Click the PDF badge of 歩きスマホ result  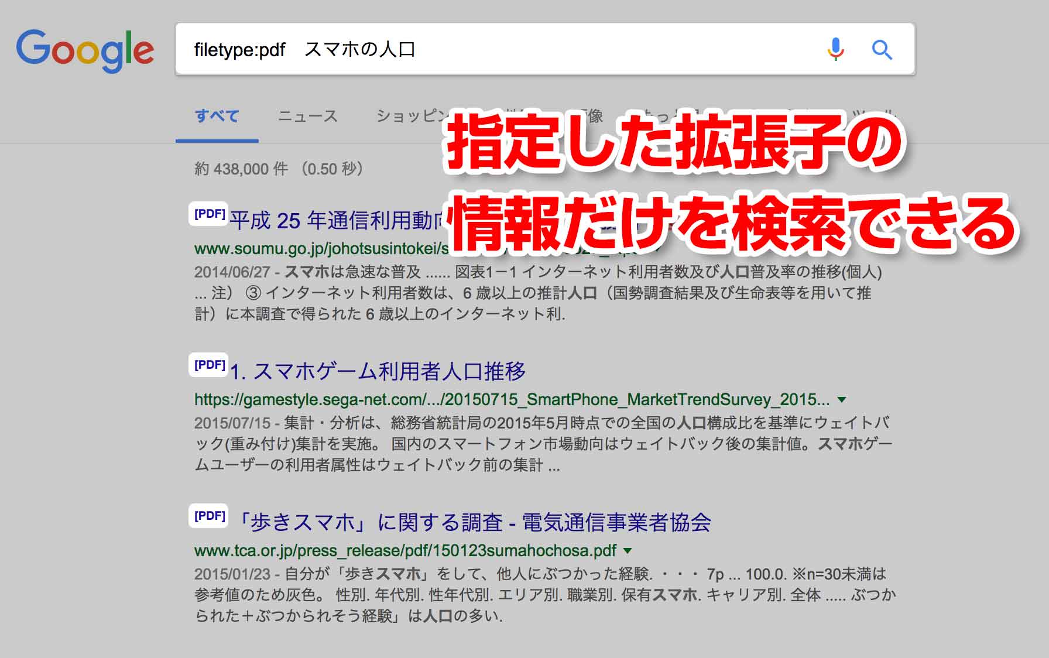[209, 516]
